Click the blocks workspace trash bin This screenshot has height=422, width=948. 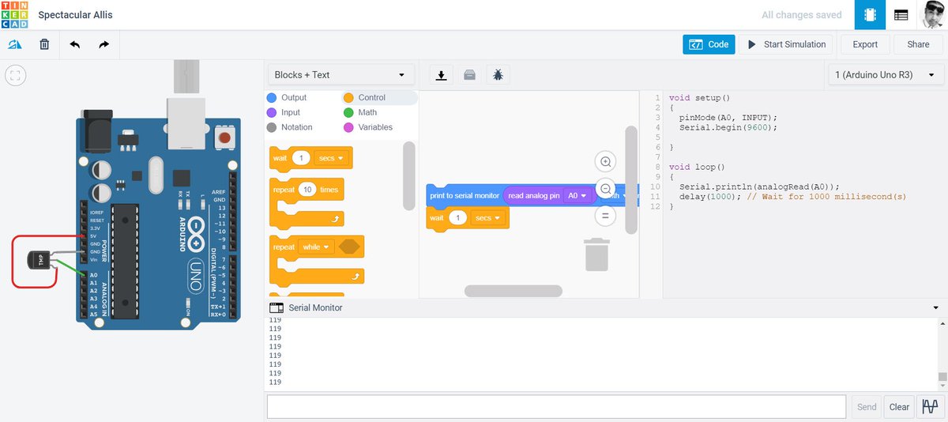[597, 254]
